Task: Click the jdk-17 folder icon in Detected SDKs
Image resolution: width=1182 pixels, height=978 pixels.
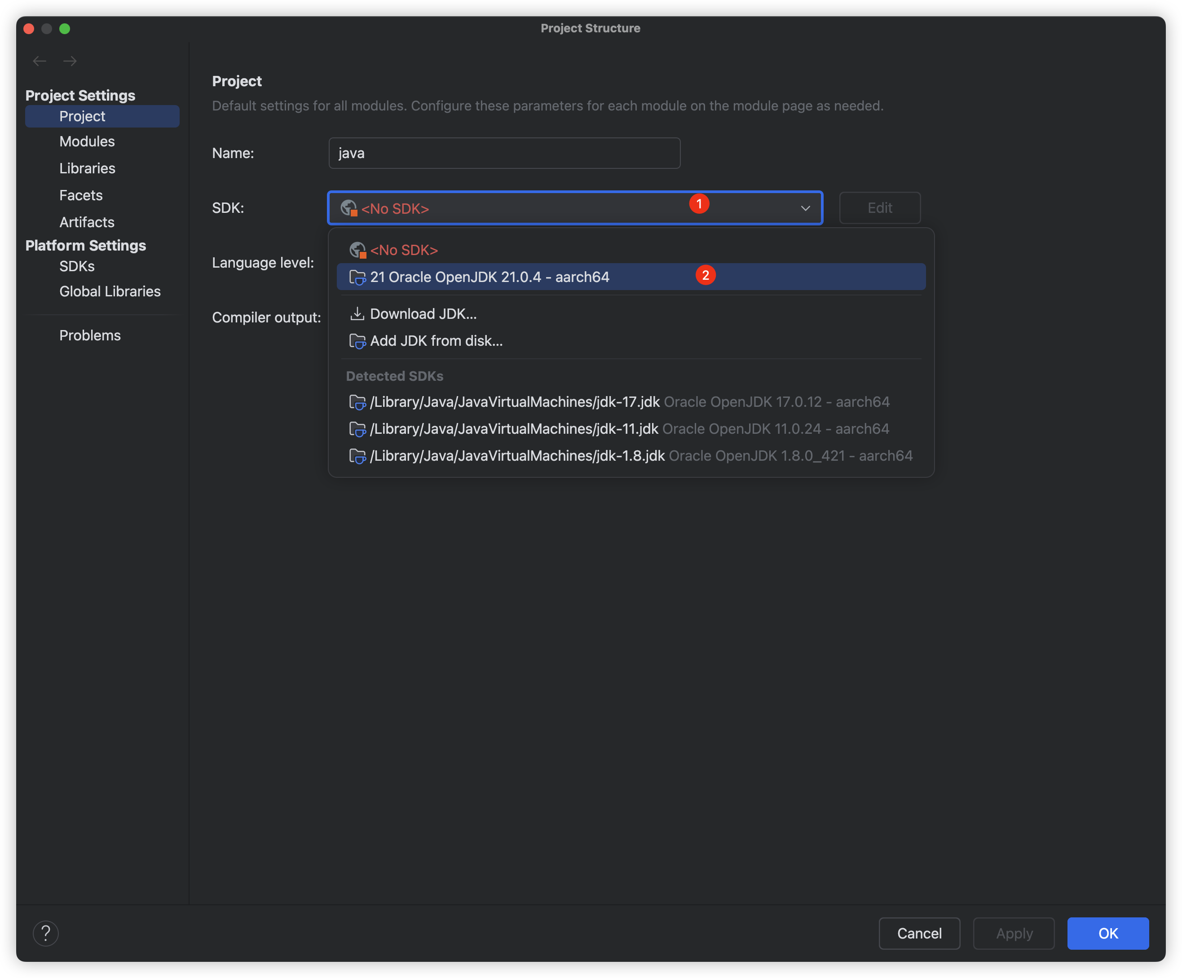Action: click(357, 402)
